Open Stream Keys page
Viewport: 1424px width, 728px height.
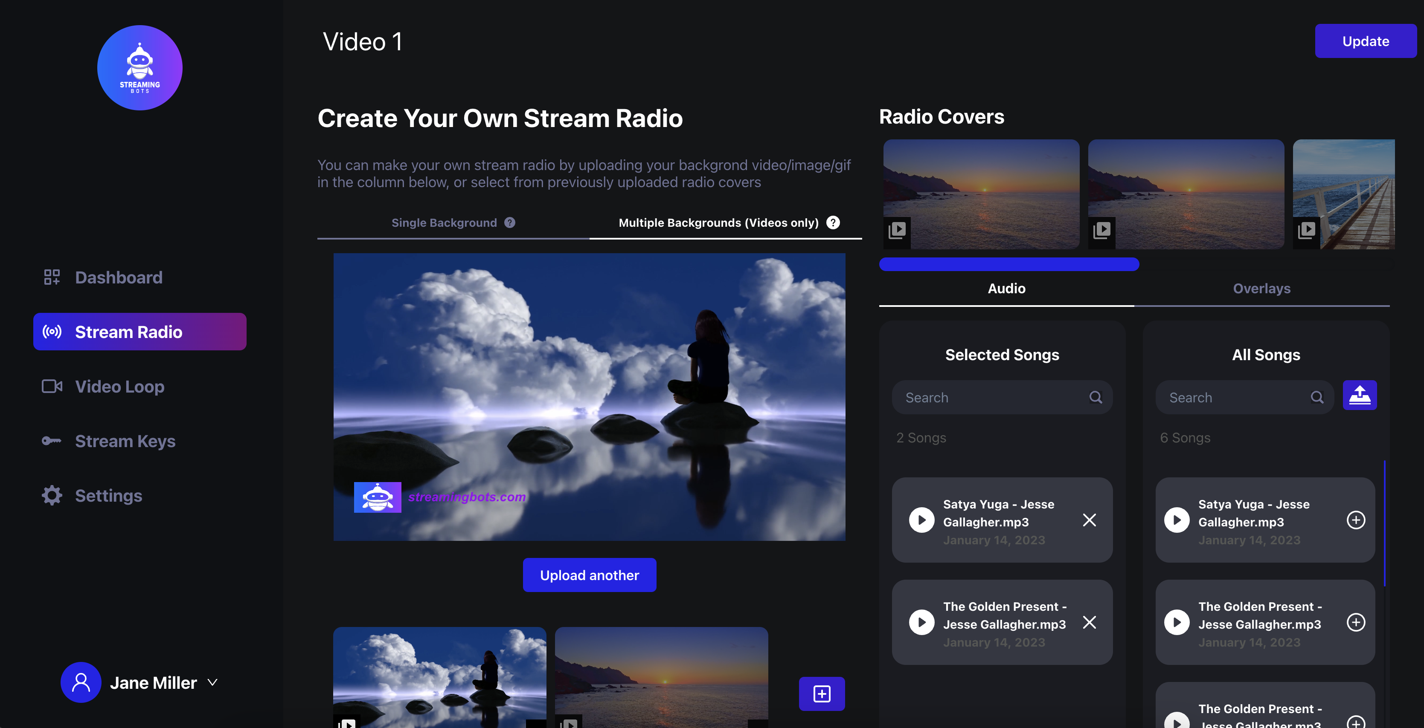tap(139, 441)
